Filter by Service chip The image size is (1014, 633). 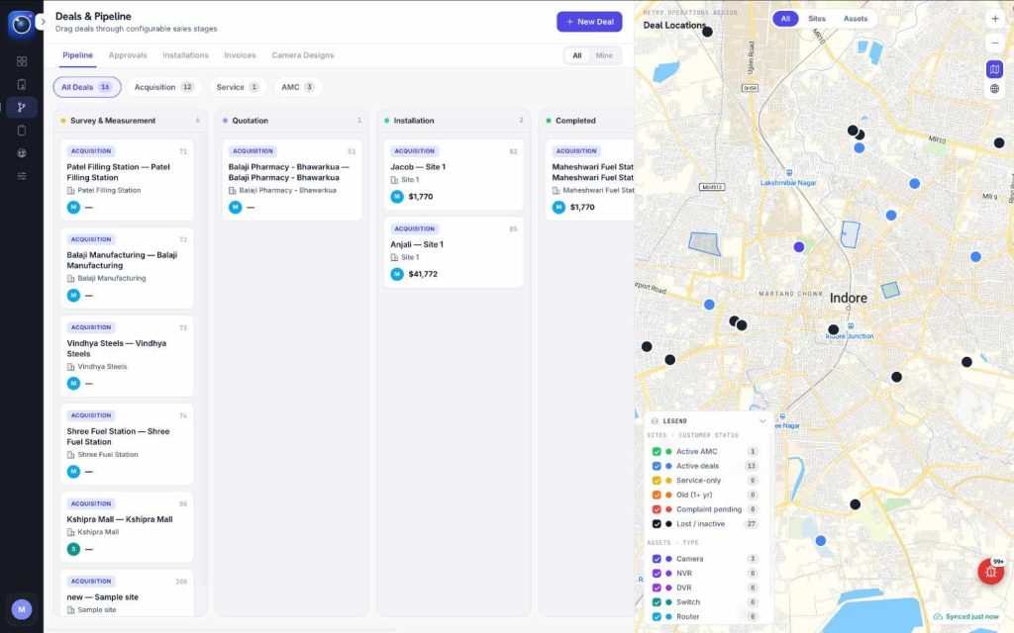click(x=238, y=87)
